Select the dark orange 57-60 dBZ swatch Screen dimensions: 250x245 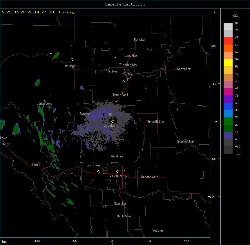[x=228, y=48]
